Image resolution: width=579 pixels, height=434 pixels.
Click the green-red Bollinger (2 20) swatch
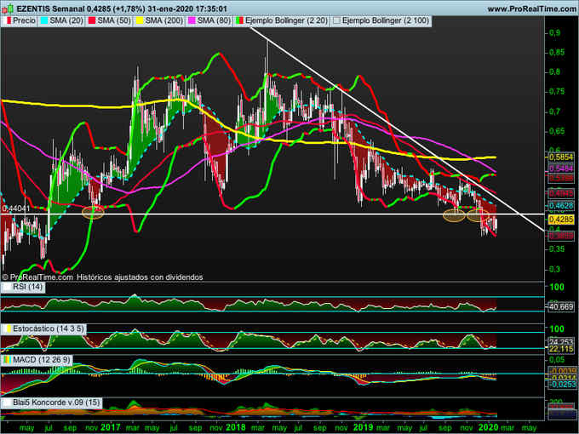239,20
